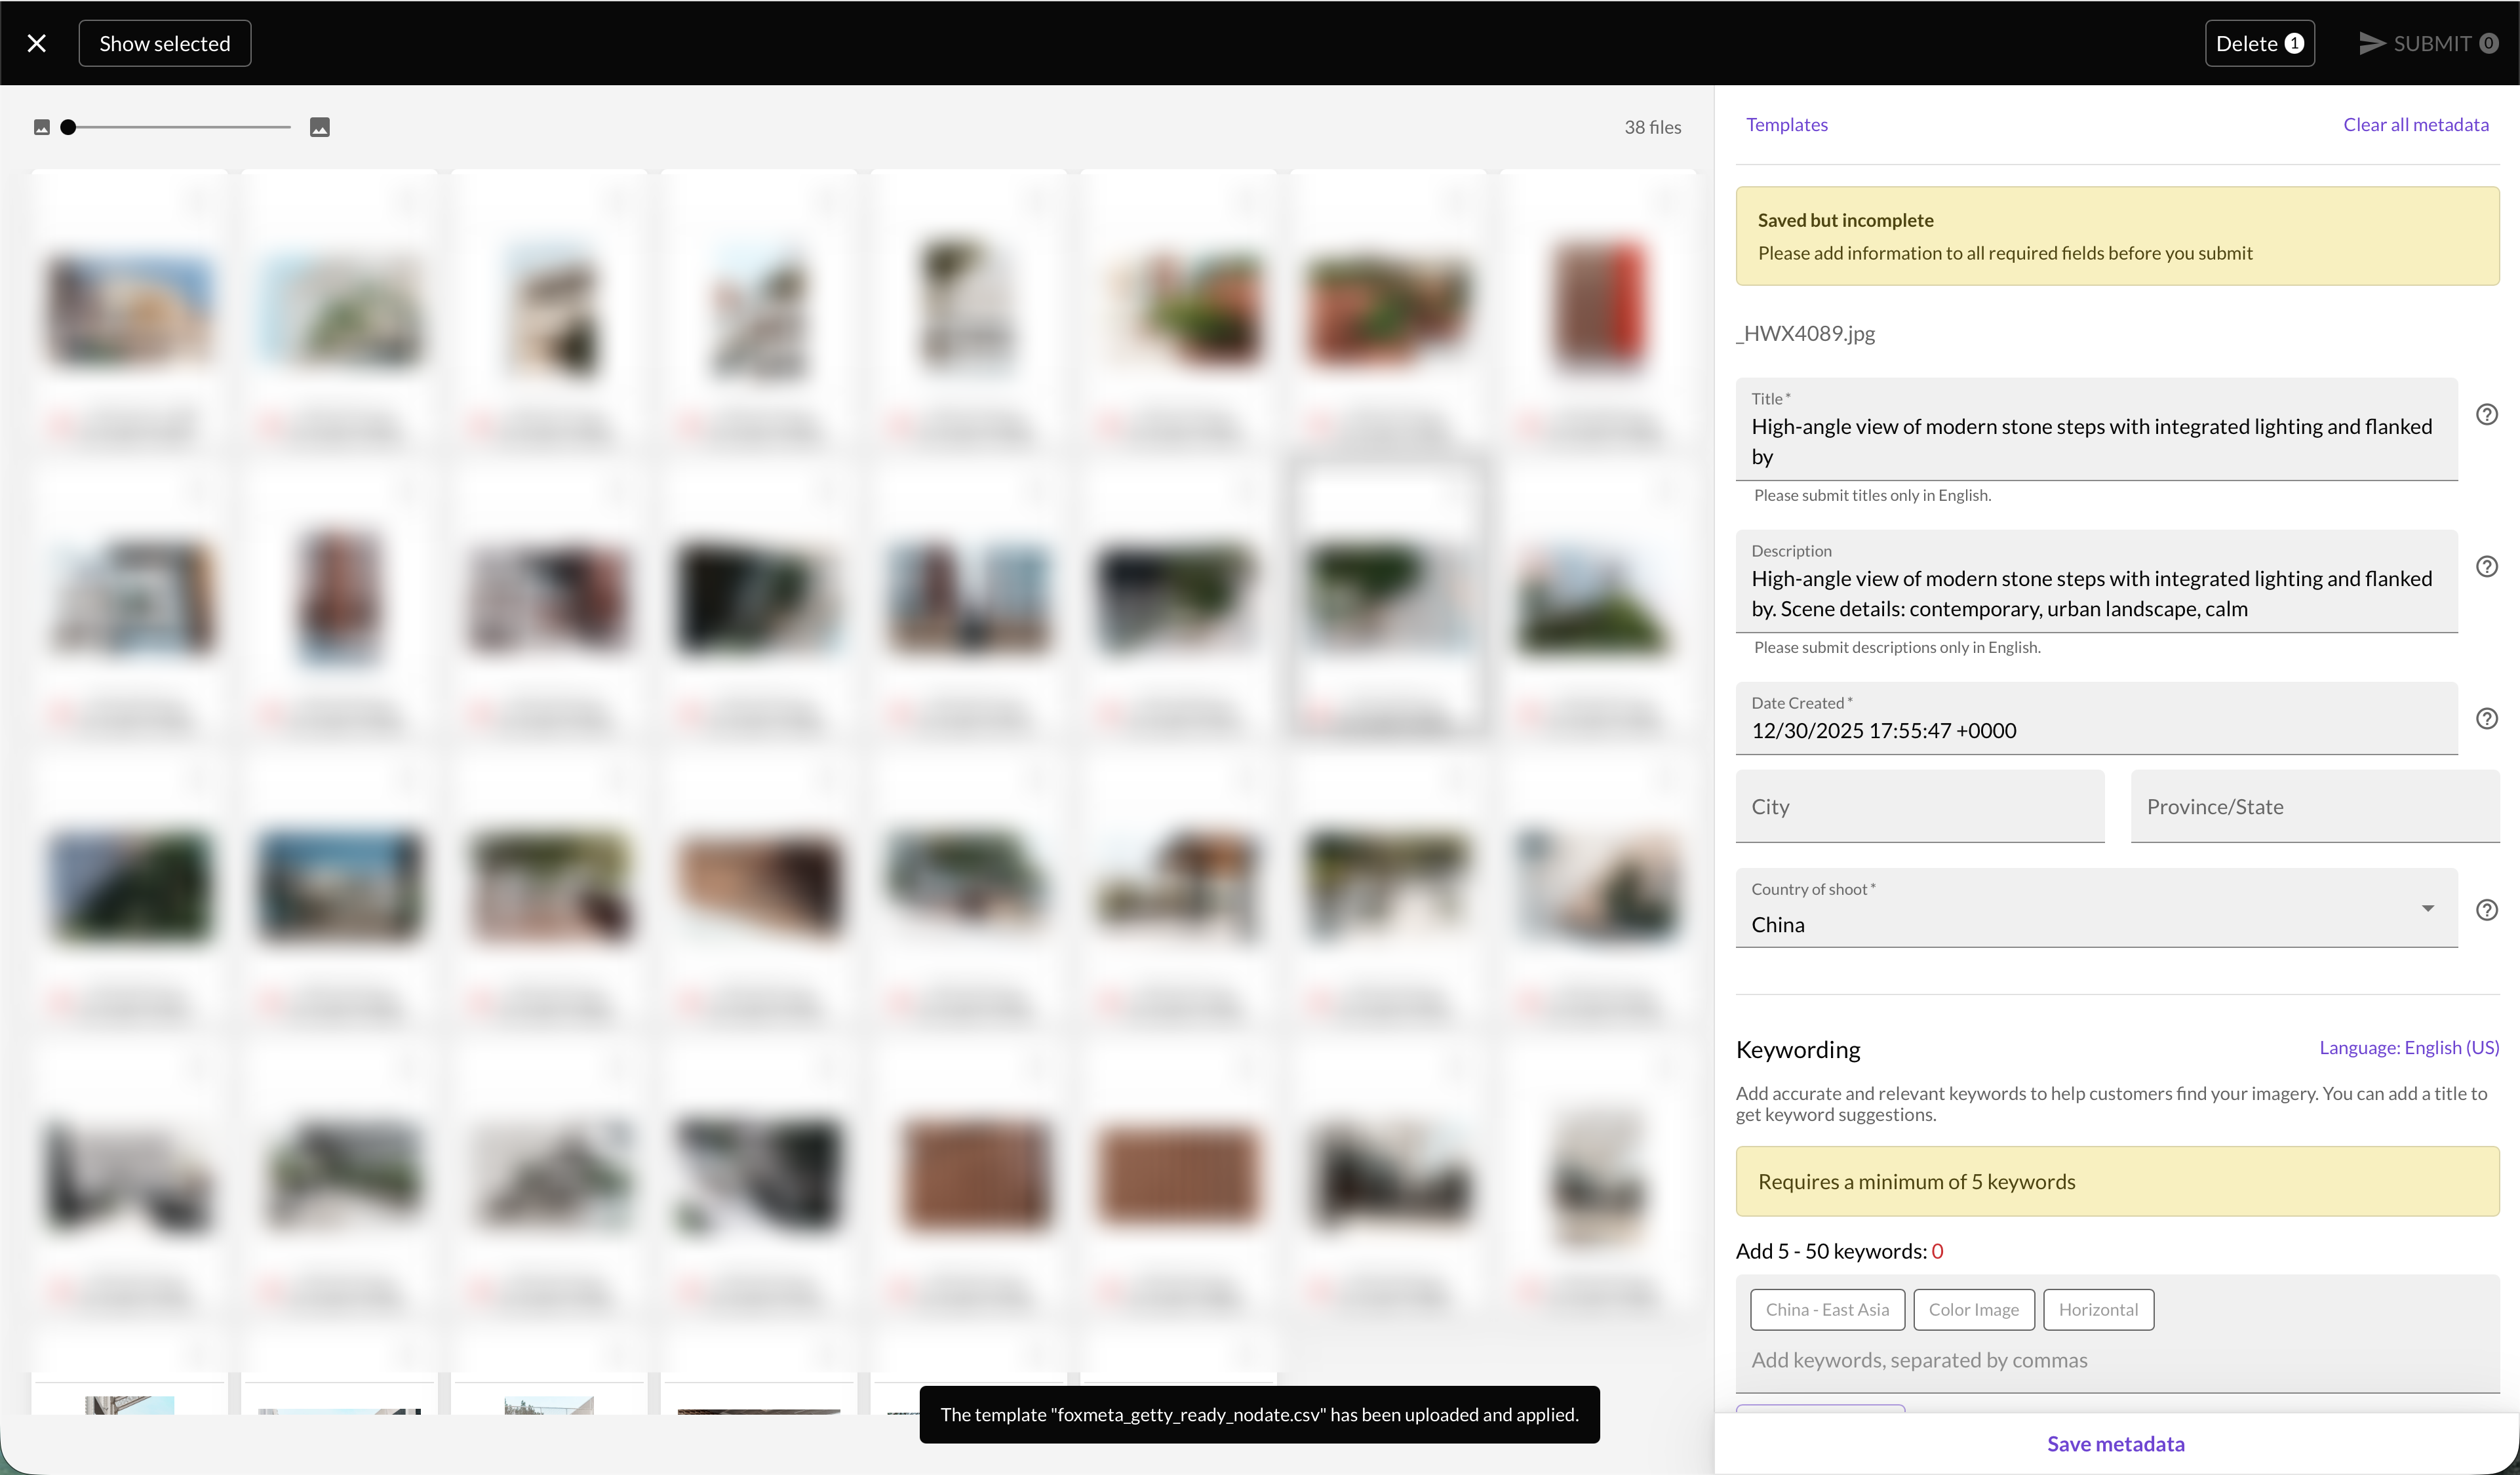Open the help icon beside Title field
Screen dimensions: 2520x1475
tap(2486, 414)
